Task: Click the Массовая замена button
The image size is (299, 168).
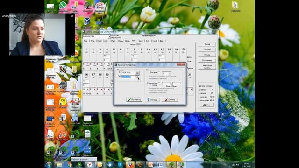Action: [207, 66]
